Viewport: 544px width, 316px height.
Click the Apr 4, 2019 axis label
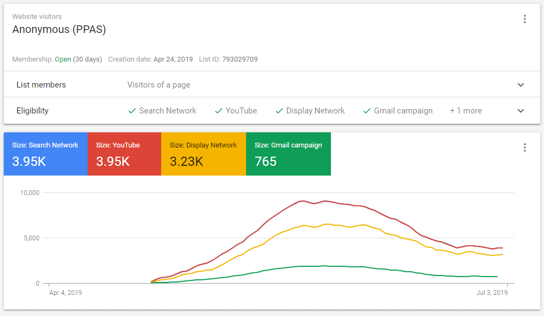65,293
